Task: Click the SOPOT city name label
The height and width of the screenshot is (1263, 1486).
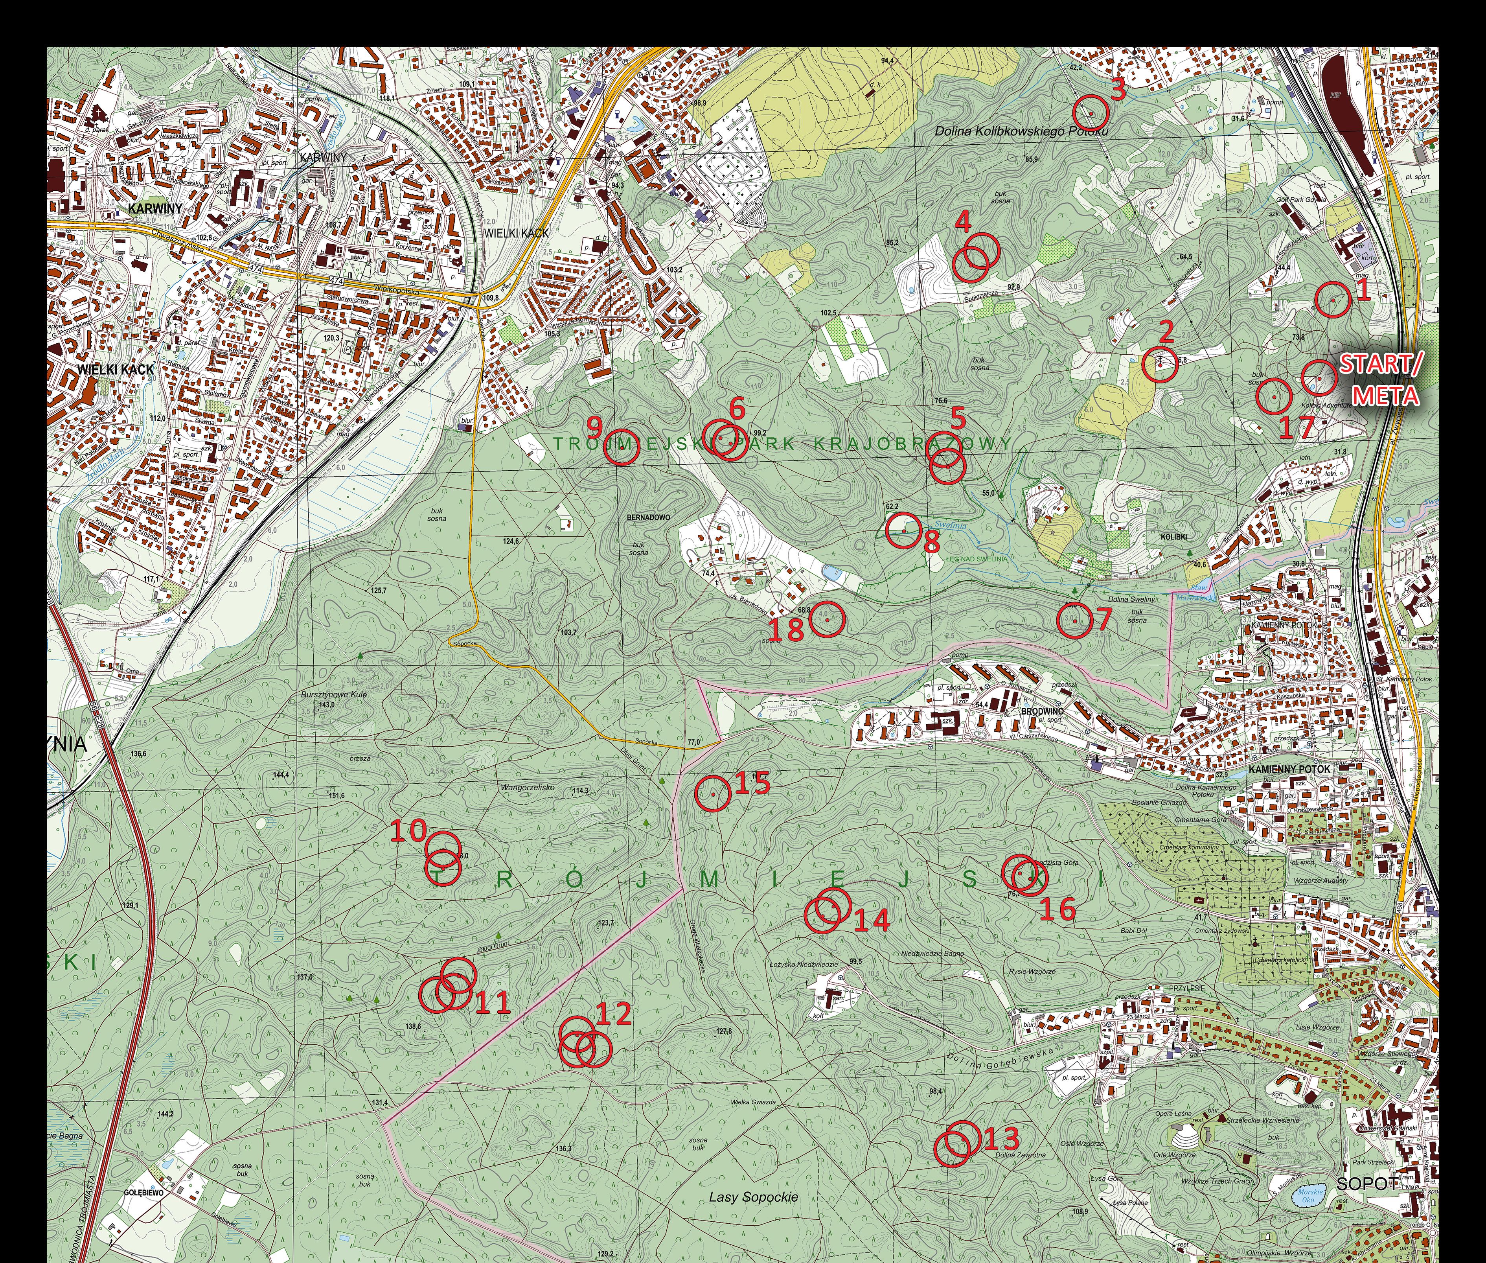Action: click(1368, 1183)
